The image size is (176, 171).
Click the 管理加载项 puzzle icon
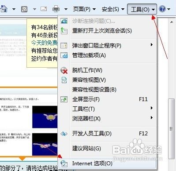tap(64, 55)
